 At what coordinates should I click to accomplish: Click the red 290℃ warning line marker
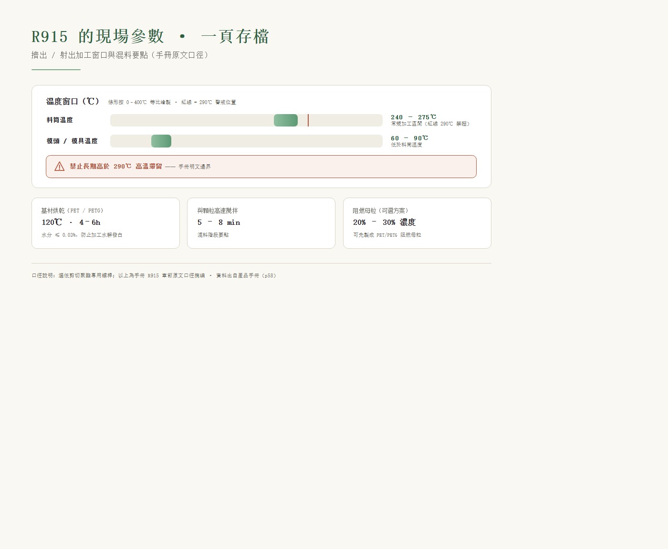pos(308,120)
